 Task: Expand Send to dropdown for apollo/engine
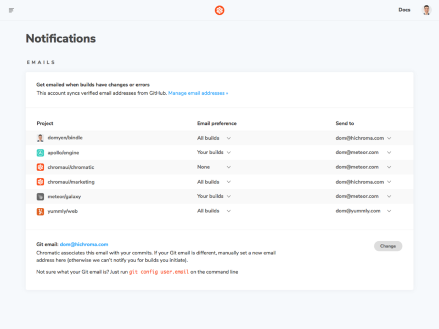point(363,152)
